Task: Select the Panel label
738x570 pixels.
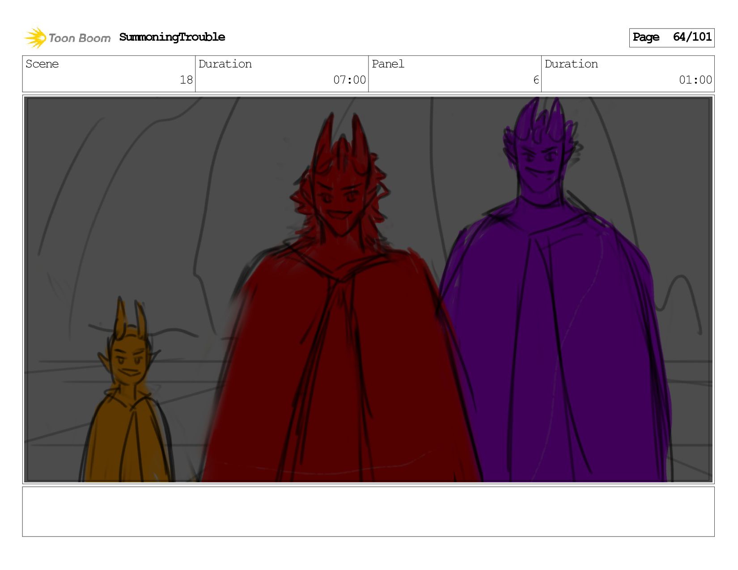Action: pyautogui.click(x=388, y=64)
